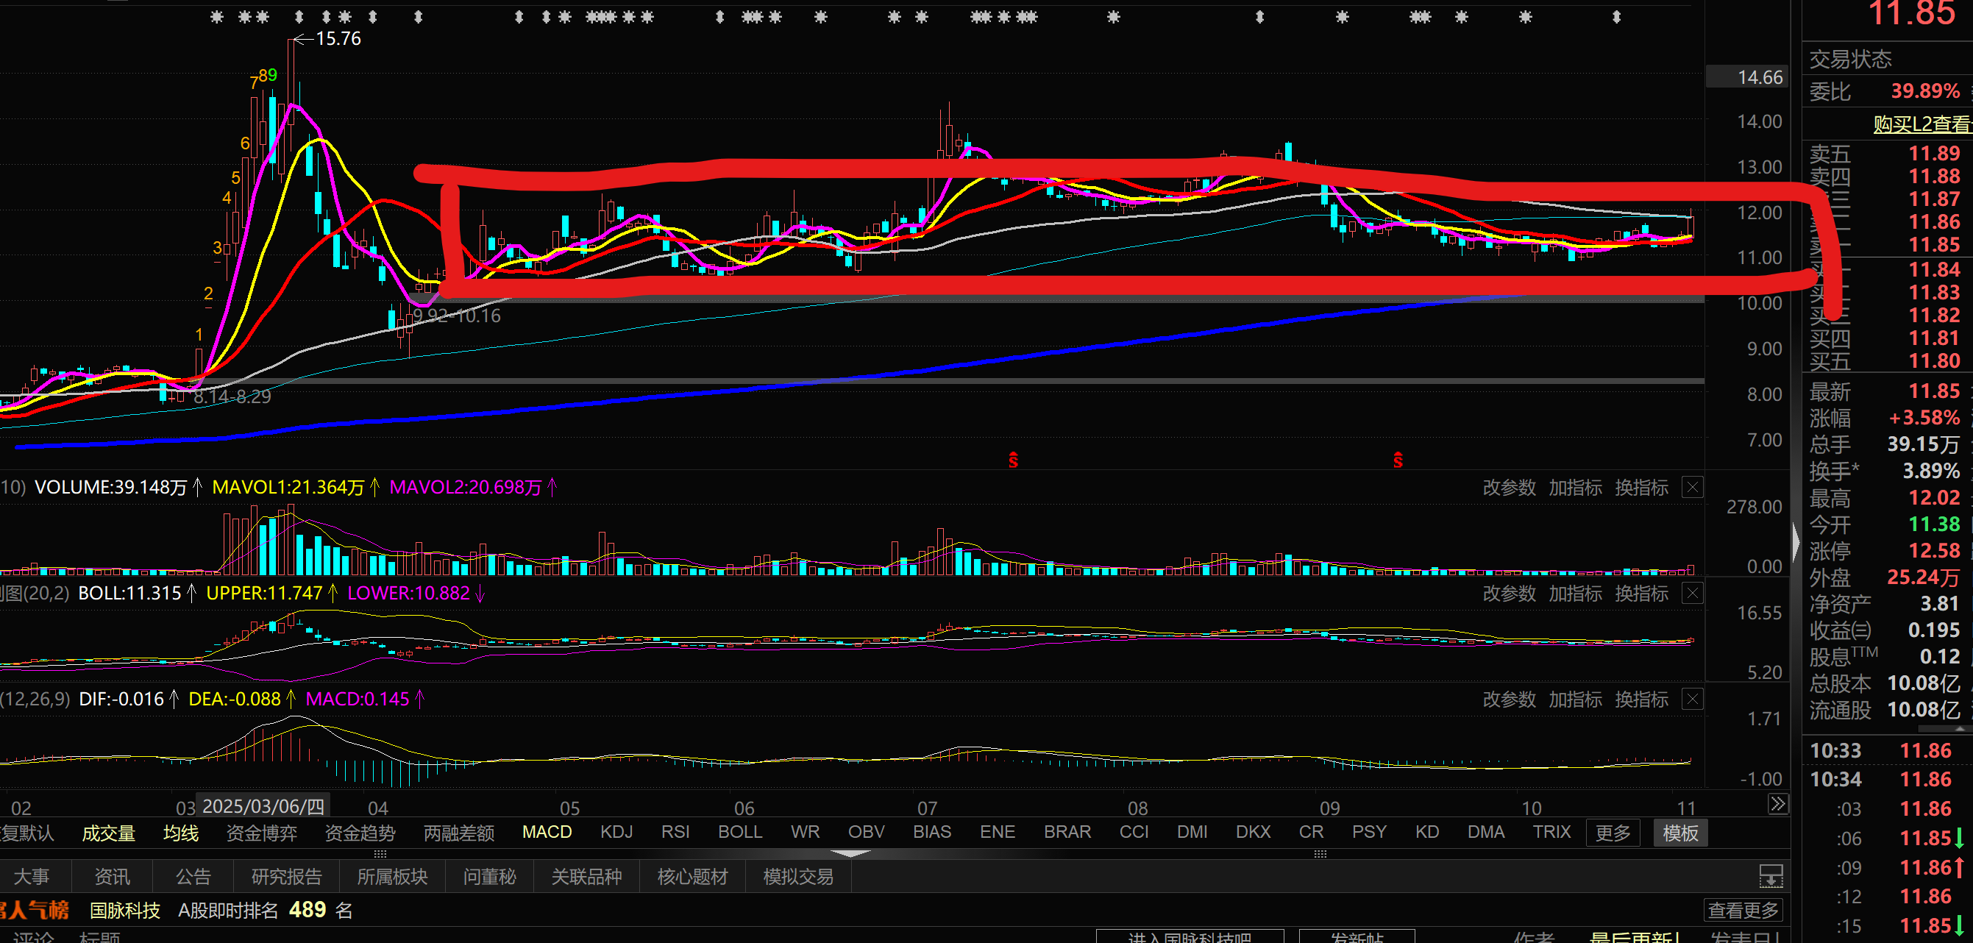This screenshot has height=943, width=1973.
Task: Toggle the 模板 template button
Action: (x=1679, y=833)
